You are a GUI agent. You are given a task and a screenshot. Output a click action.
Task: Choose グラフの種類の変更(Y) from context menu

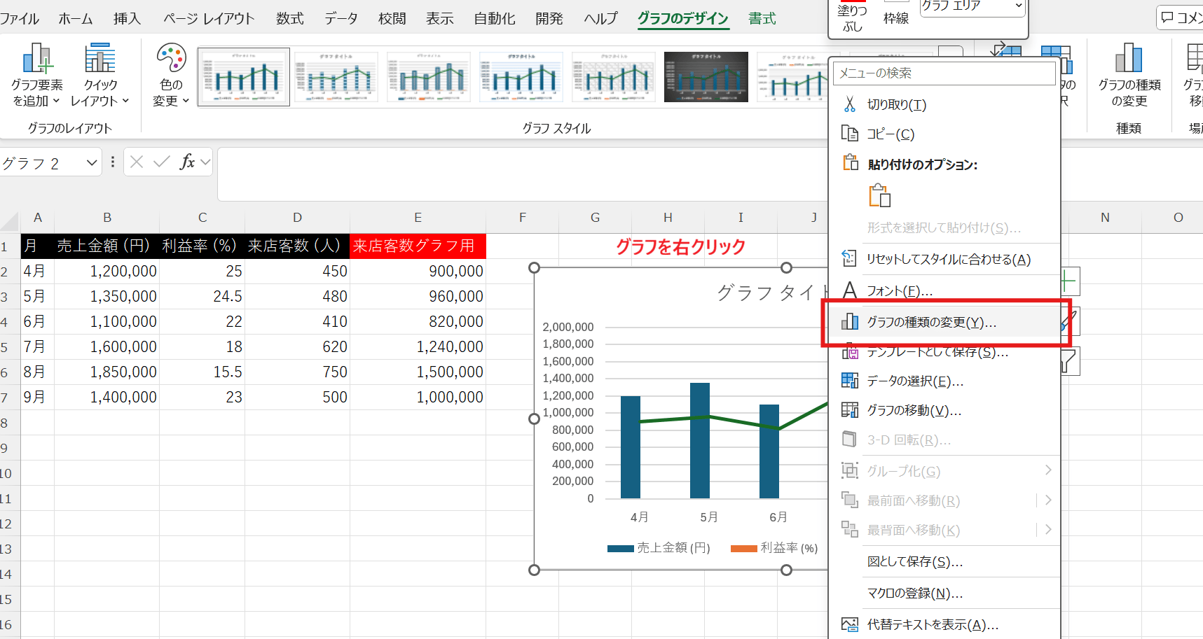click(931, 323)
